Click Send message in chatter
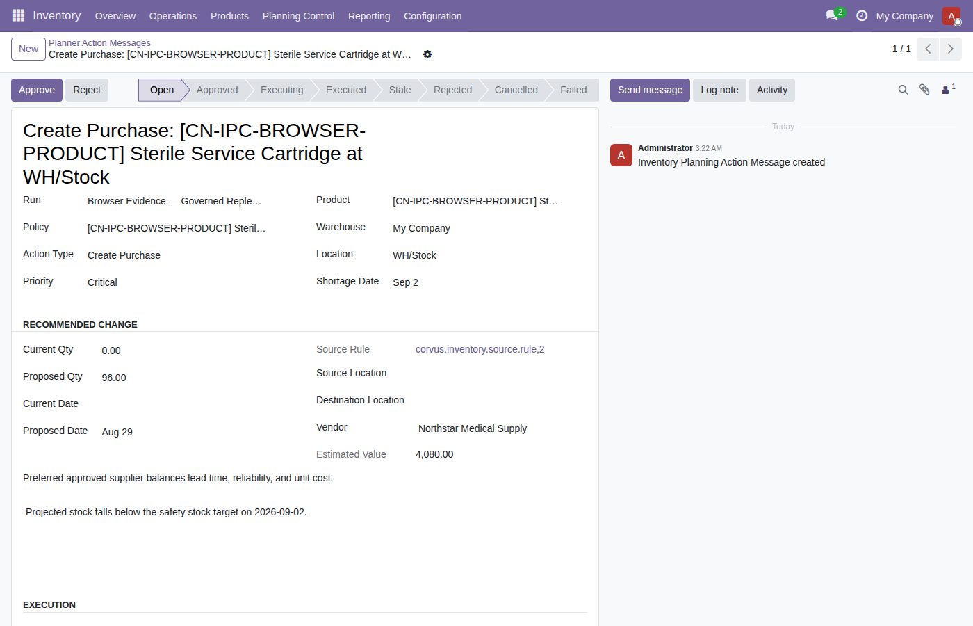The width and height of the screenshot is (973, 626). [x=650, y=90]
